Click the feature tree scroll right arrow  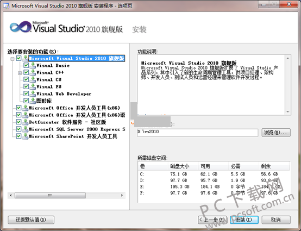click(122, 196)
